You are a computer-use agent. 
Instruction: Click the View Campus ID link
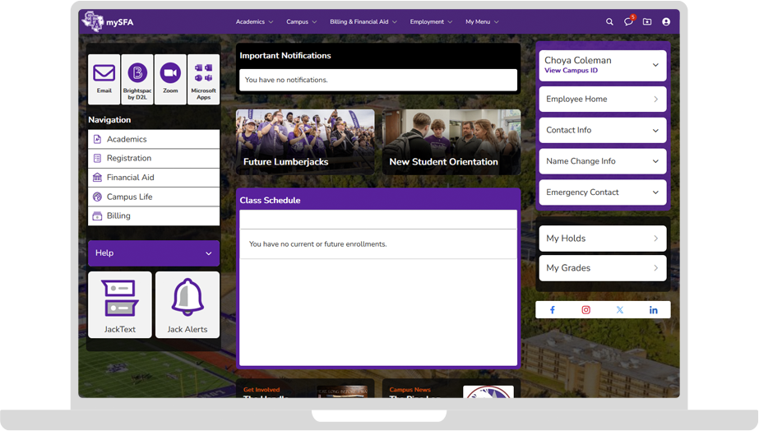[571, 71]
